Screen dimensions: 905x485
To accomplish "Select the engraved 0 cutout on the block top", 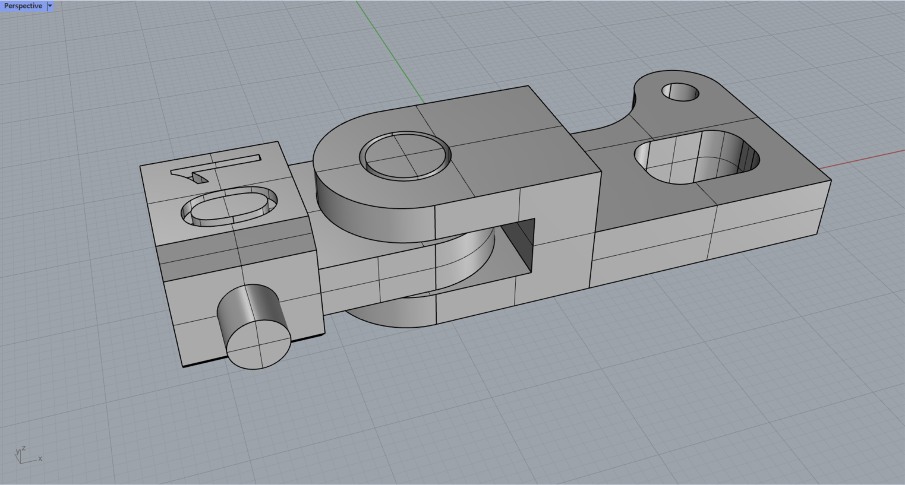I will click(229, 207).
